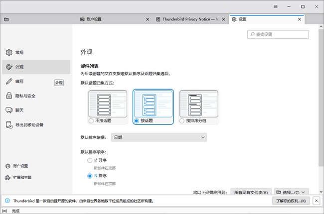Choose 升序 sort order
This screenshot has height=214, width=324.
pos(90,160)
